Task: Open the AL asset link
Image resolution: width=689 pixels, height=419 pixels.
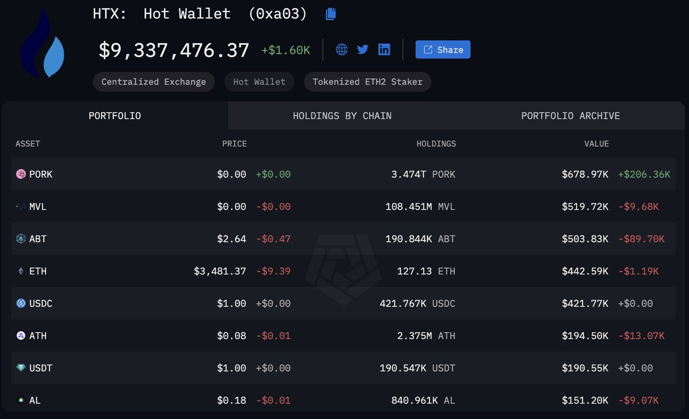Action: (35, 400)
